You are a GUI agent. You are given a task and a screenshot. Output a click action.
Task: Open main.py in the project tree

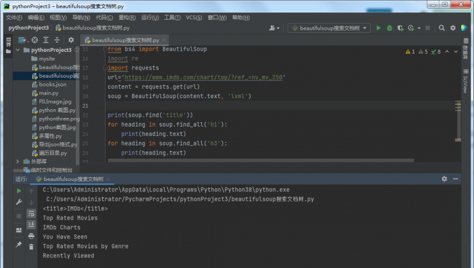pos(48,93)
